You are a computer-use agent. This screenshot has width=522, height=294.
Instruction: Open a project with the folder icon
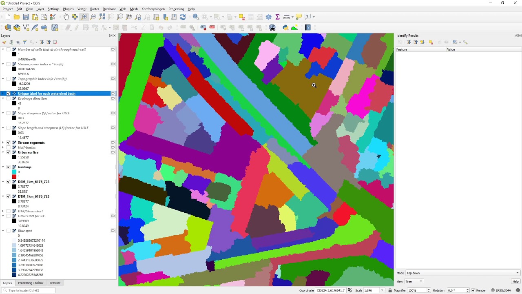pos(17,17)
